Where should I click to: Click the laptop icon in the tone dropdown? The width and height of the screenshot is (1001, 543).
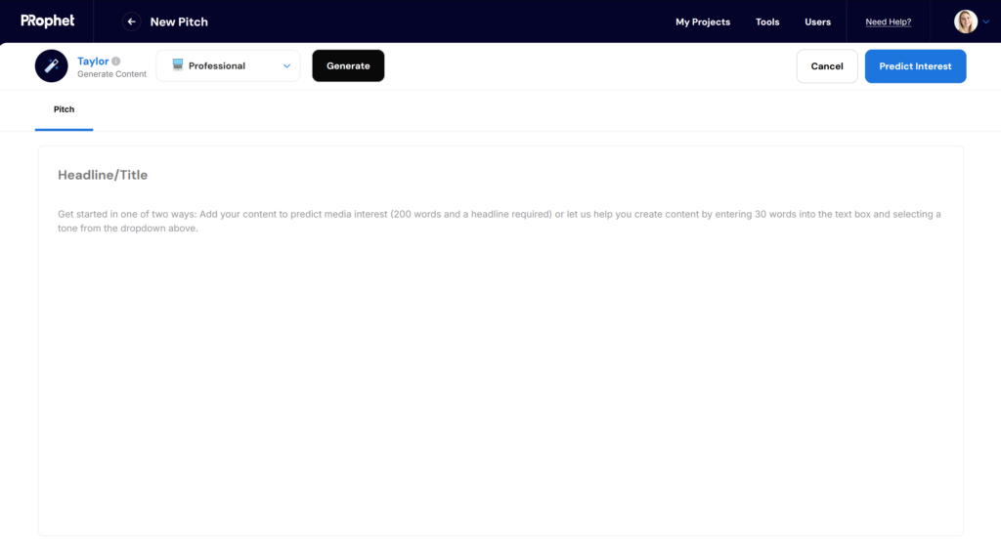pos(178,65)
